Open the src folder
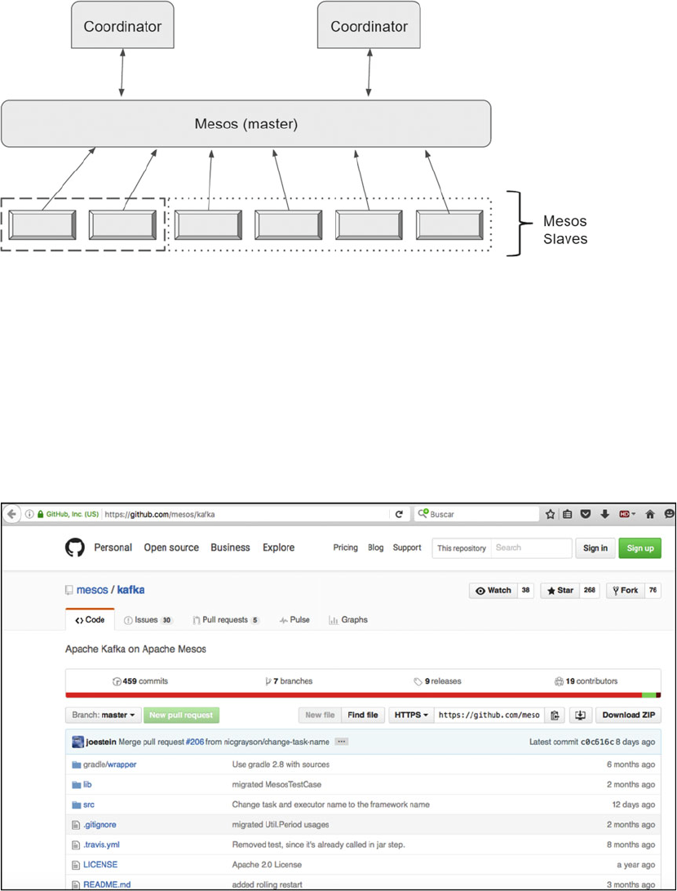The width and height of the screenshot is (677, 891). point(89,805)
